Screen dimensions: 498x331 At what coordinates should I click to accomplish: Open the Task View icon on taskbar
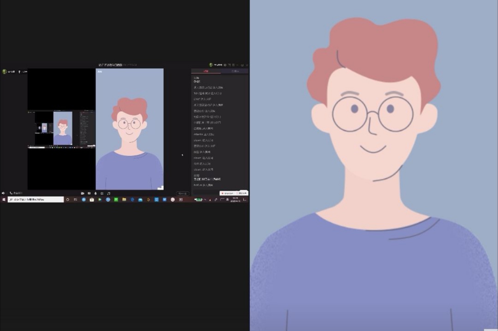(75, 200)
